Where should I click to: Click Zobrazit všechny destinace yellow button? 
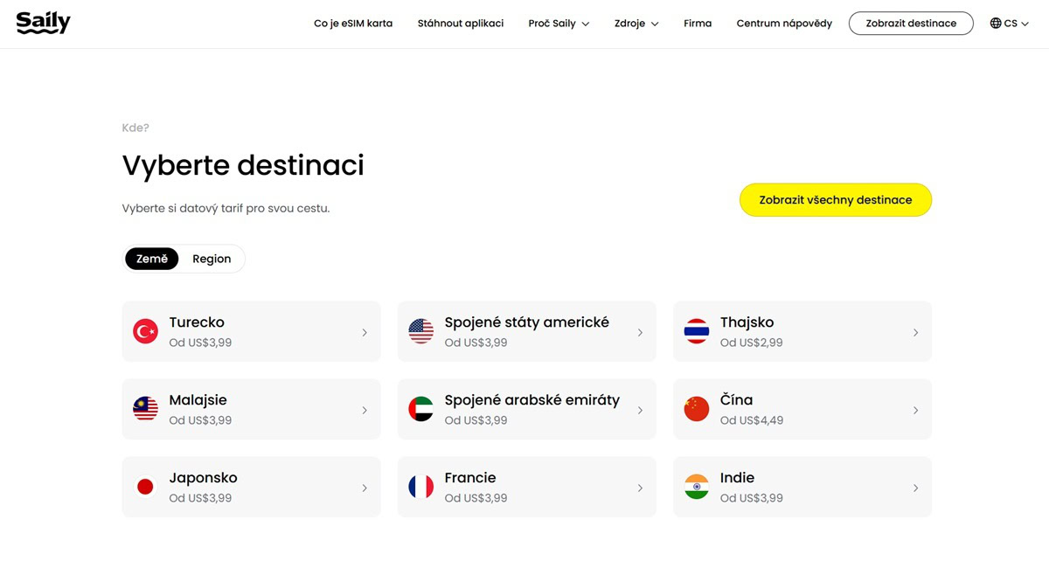[x=835, y=200]
